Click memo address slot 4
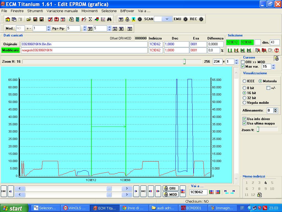Viewport: 282px width, 212px height. point(266,183)
